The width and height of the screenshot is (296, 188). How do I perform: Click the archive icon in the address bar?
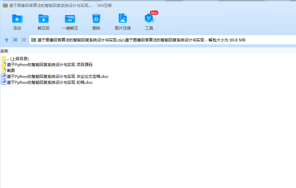[x=34, y=40]
